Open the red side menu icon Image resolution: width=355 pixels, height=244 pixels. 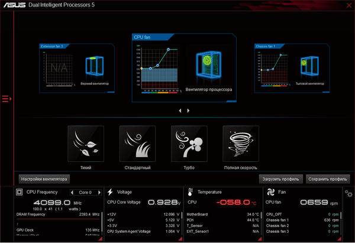point(7,99)
